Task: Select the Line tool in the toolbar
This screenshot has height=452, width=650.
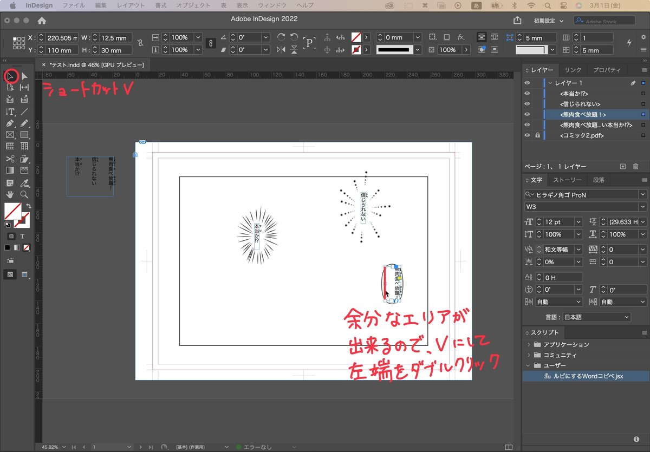Action: point(24,110)
